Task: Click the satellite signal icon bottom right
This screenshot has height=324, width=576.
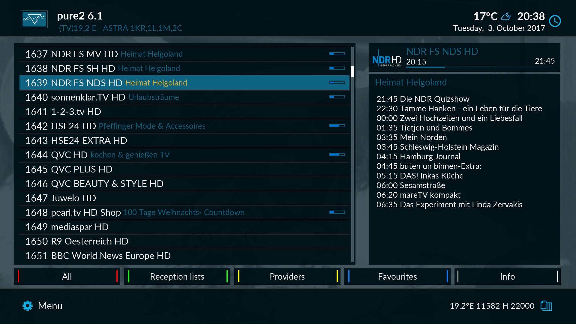Action: tap(547, 305)
